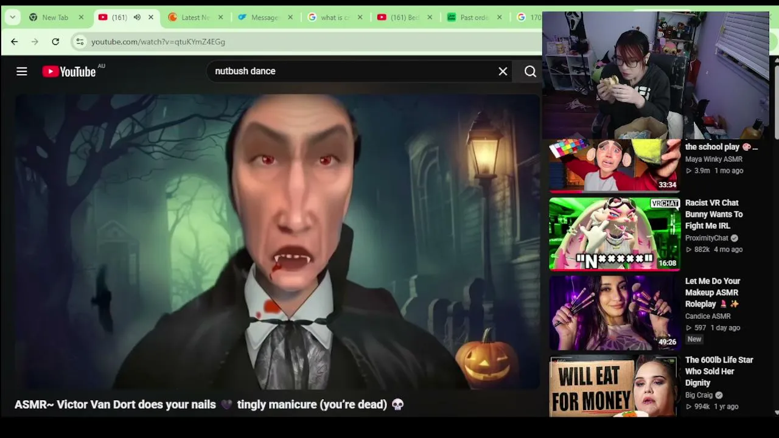
Task: Click the Victor Van Dort ASMR video title
Action: point(209,405)
